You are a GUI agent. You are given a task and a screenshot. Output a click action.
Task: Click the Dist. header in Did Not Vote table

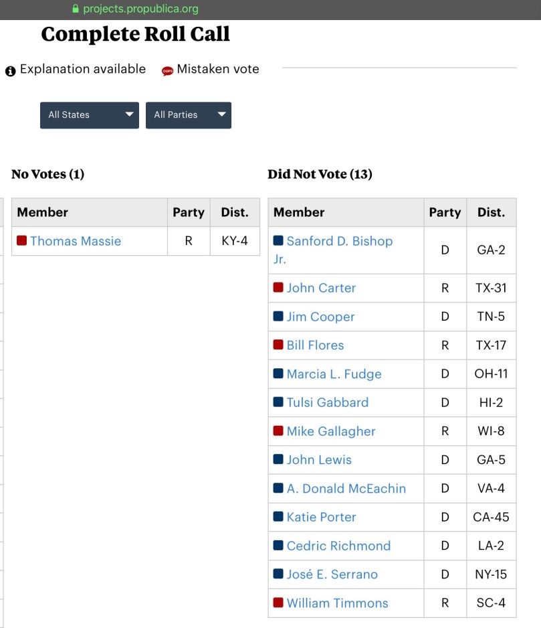[491, 212]
